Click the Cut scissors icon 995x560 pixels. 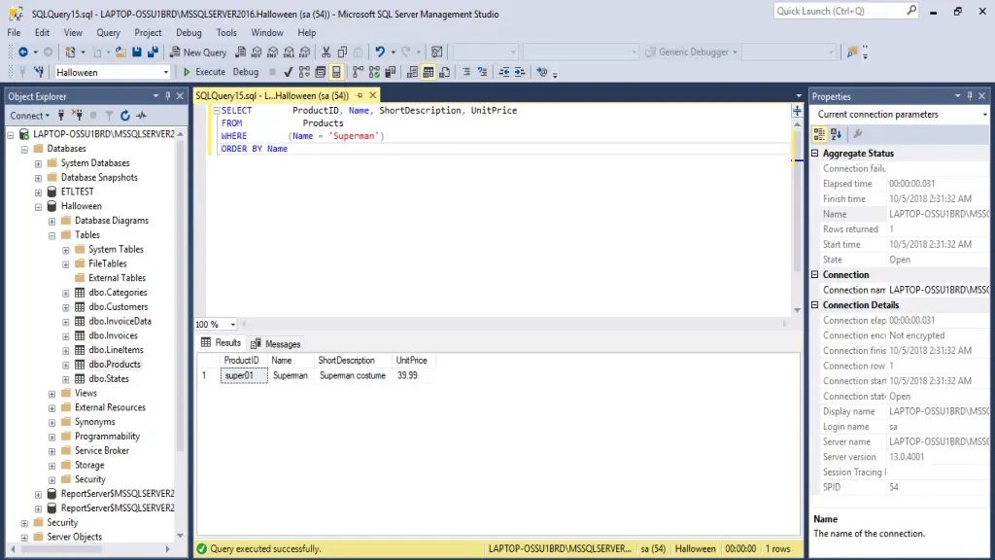[x=326, y=52]
